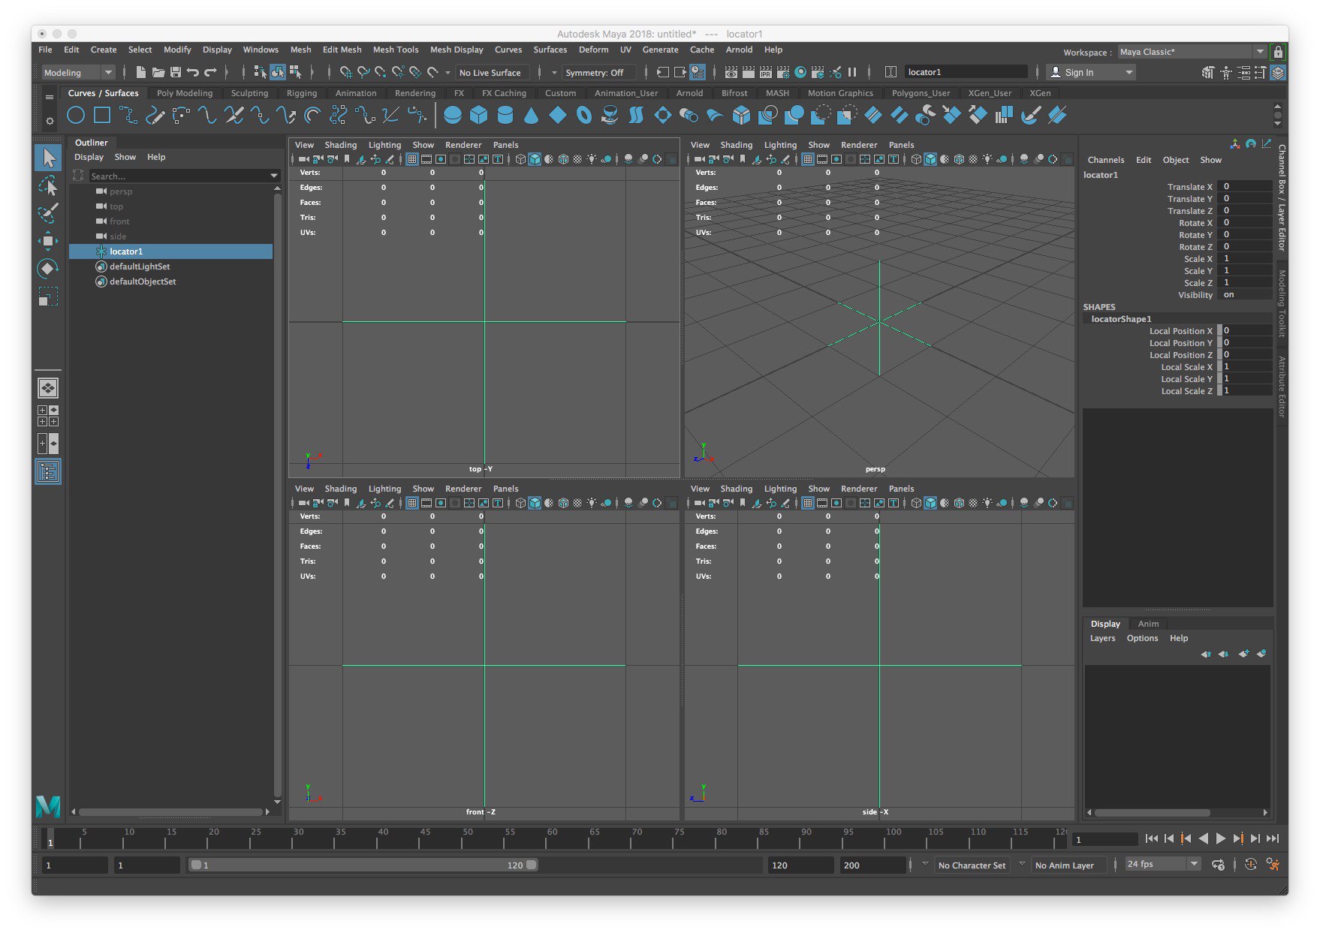1320x933 pixels.
Task: Open the Workspace Maya Classic dropdown
Action: pyautogui.click(x=1192, y=52)
